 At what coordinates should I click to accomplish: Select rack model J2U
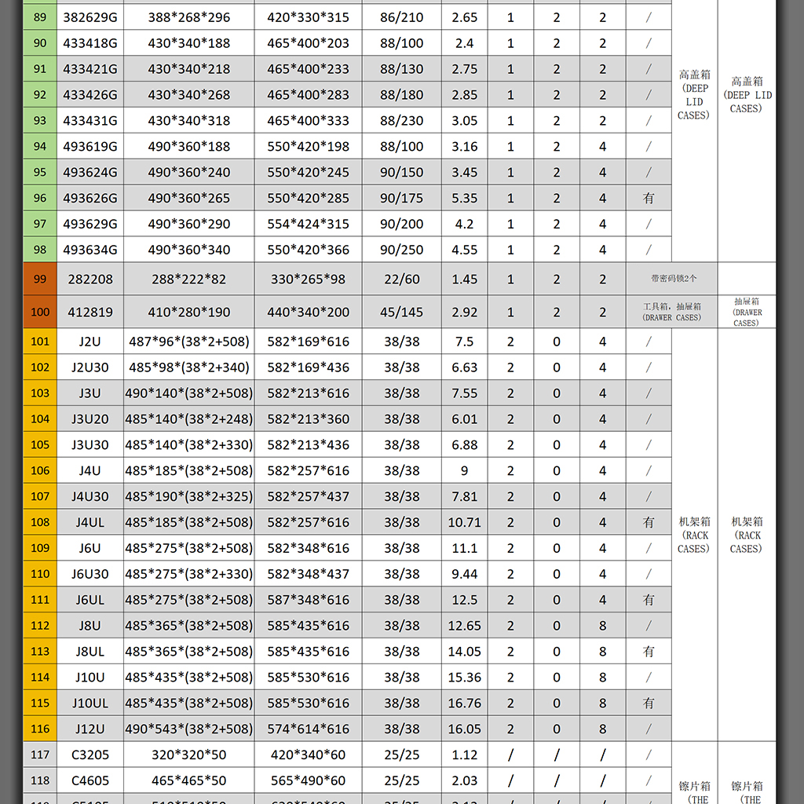(x=90, y=342)
